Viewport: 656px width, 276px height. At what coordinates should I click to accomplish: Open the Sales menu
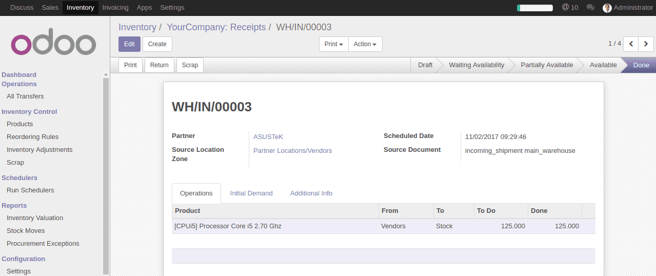(50, 8)
